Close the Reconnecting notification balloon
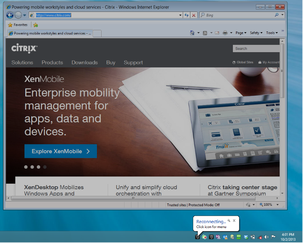 (234, 220)
